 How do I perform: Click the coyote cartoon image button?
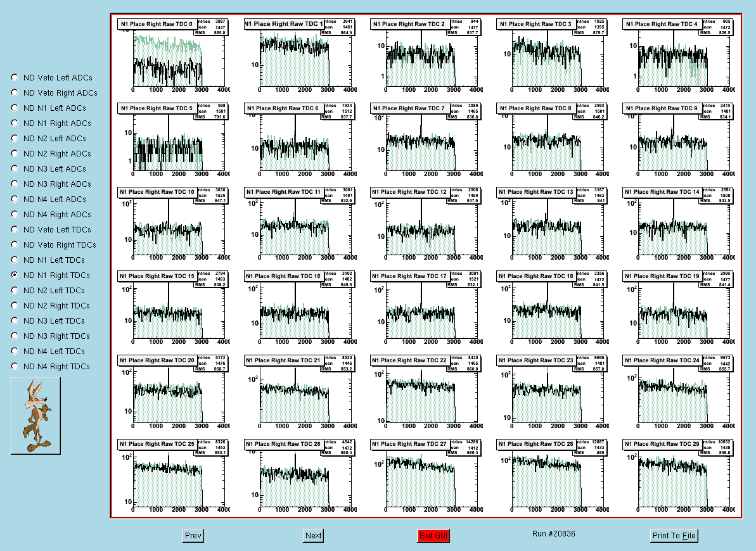tap(35, 415)
